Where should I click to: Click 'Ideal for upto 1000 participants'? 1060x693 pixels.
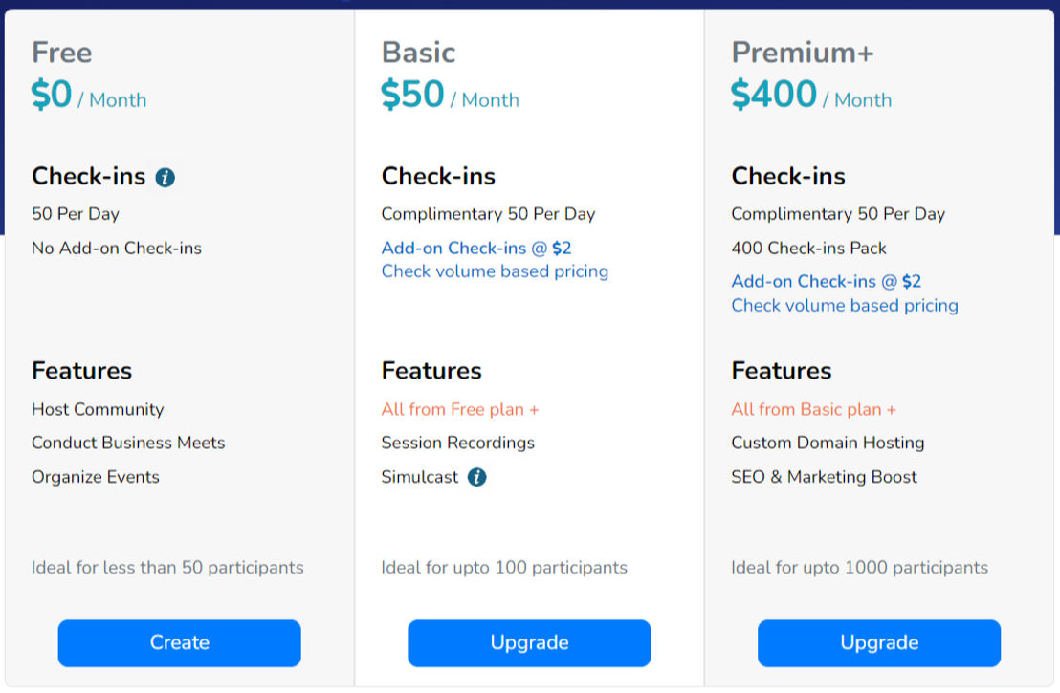click(859, 568)
